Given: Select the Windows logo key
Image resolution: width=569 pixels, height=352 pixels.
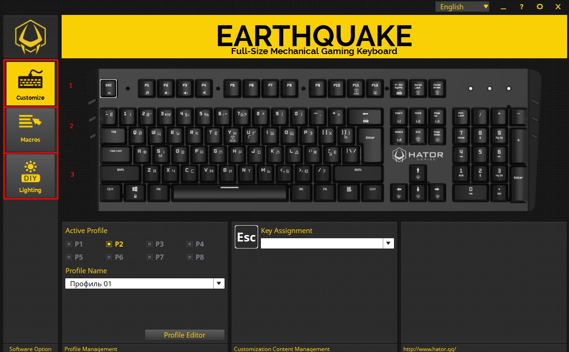Looking at the screenshot, I should click(x=134, y=193).
